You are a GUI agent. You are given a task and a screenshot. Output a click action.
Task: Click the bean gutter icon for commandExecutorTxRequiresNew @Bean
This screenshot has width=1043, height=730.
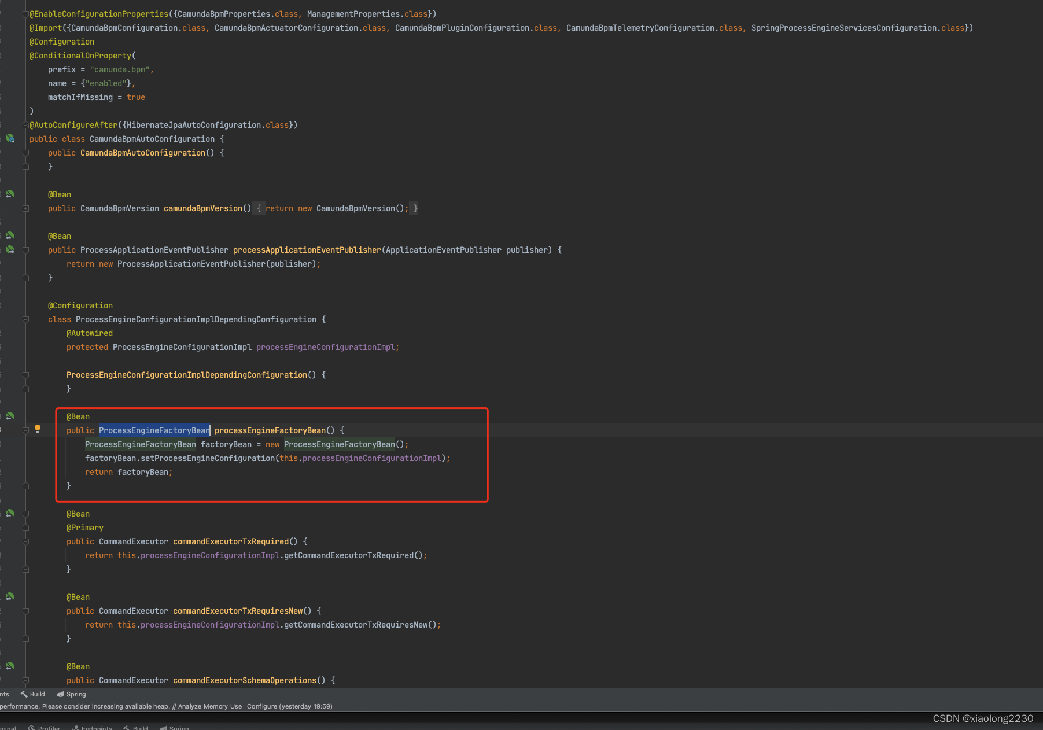pyautogui.click(x=10, y=597)
